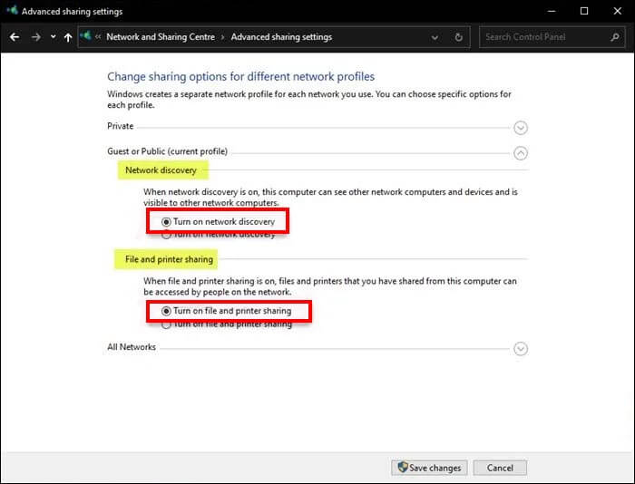Minimize the Advanced sharing settings window

tap(552, 12)
